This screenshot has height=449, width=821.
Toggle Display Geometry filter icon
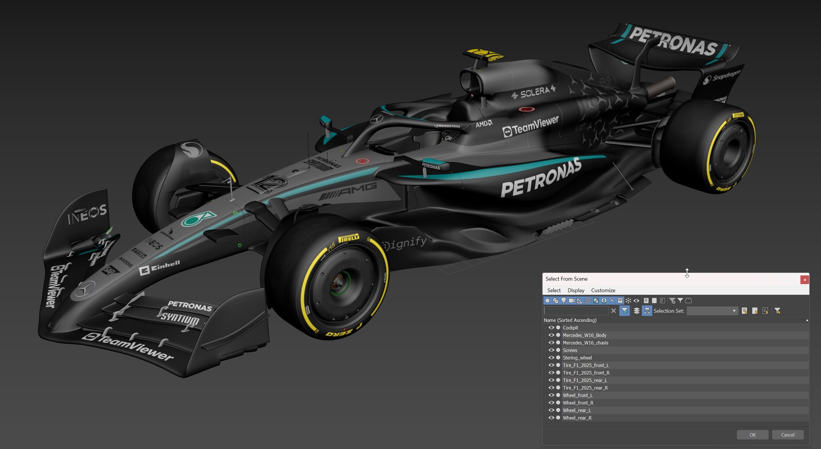click(x=547, y=301)
